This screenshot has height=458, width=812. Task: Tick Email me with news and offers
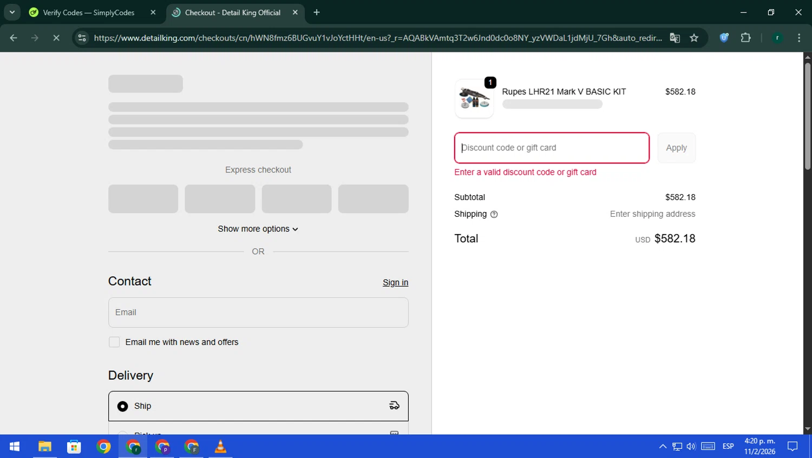114,342
